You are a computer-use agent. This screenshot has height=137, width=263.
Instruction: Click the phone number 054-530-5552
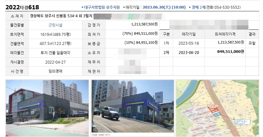(x=227, y=7)
